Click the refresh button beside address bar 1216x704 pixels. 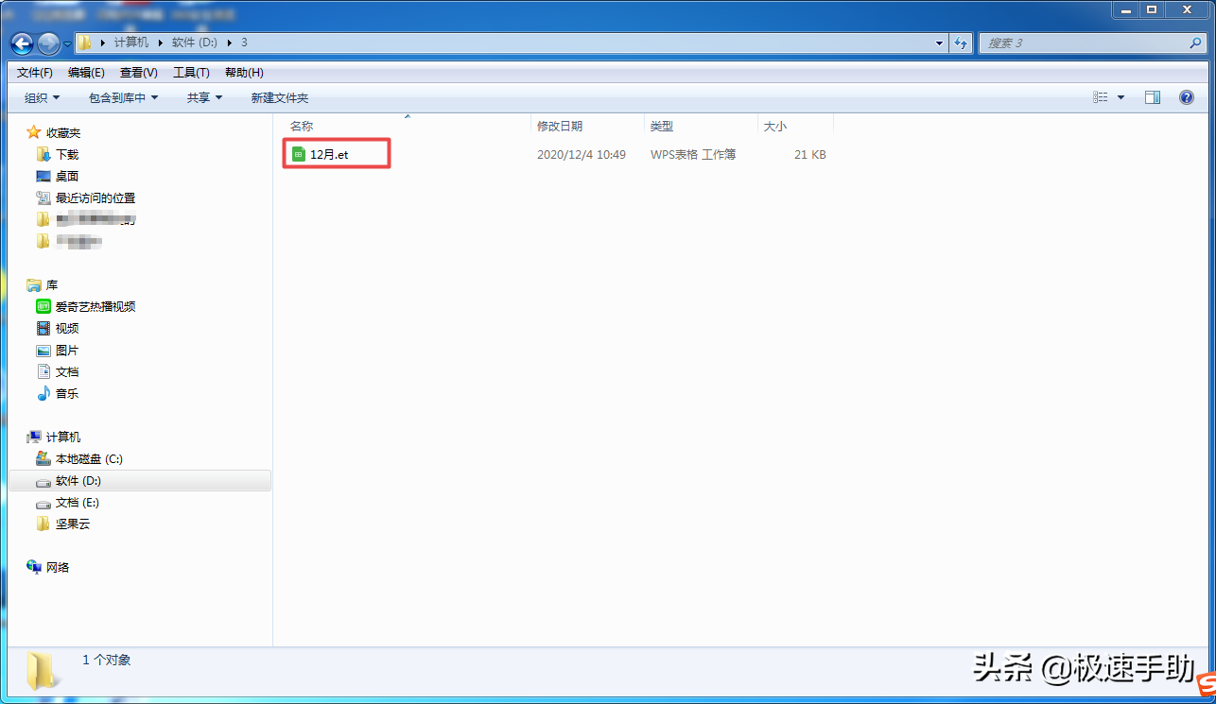pos(962,43)
